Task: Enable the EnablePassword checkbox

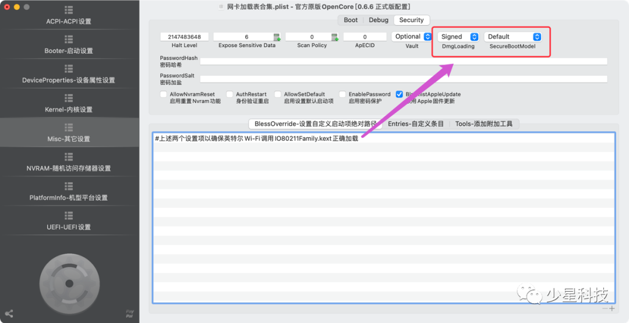Action: (x=342, y=94)
